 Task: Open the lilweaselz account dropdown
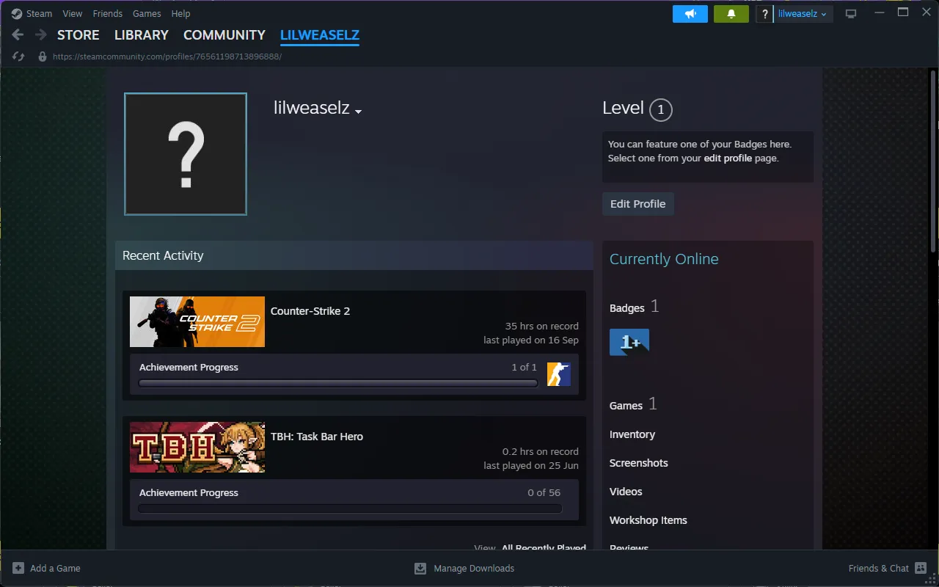point(802,14)
